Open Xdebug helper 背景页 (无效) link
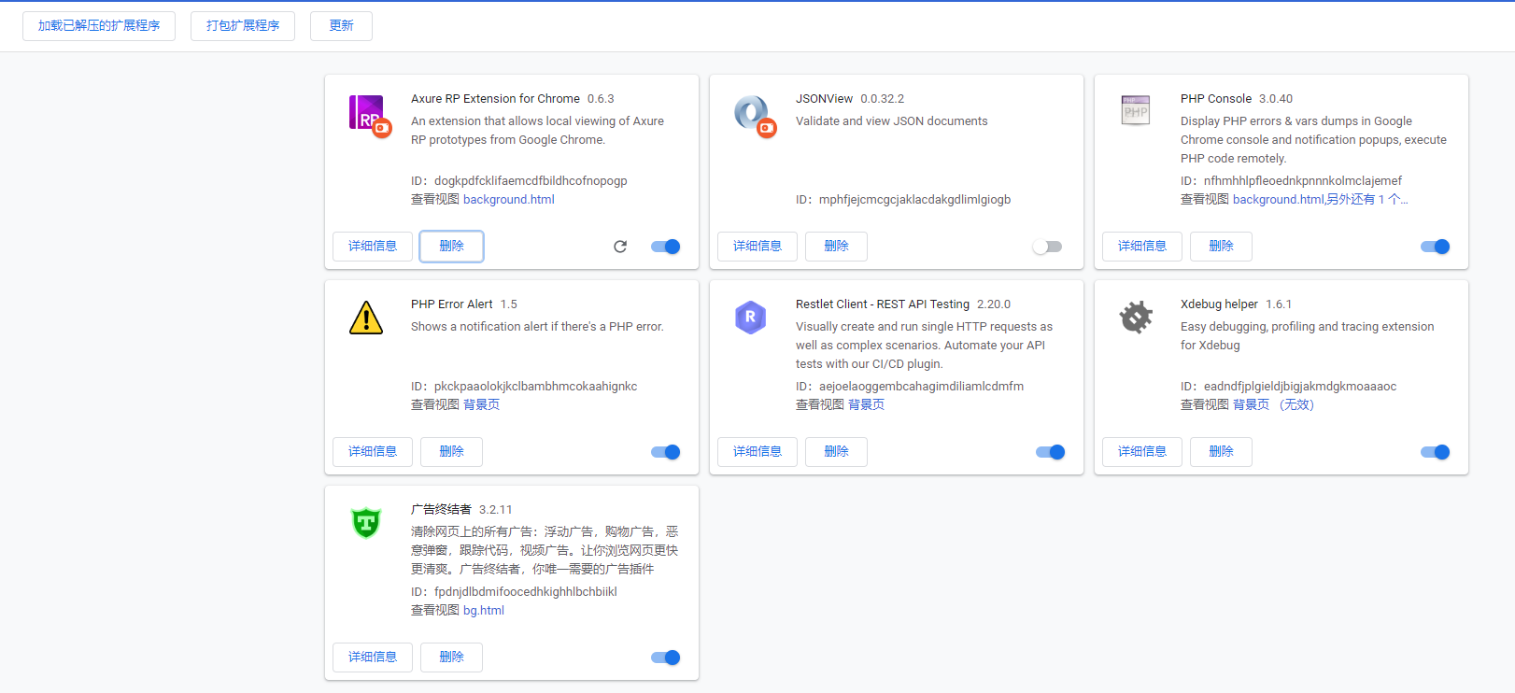1515x693 pixels. (x=1274, y=405)
